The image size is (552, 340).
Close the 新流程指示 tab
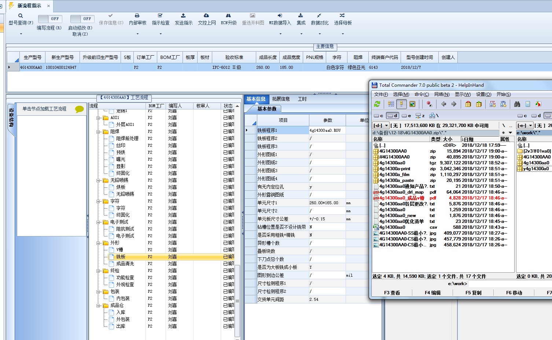[x=48, y=6]
